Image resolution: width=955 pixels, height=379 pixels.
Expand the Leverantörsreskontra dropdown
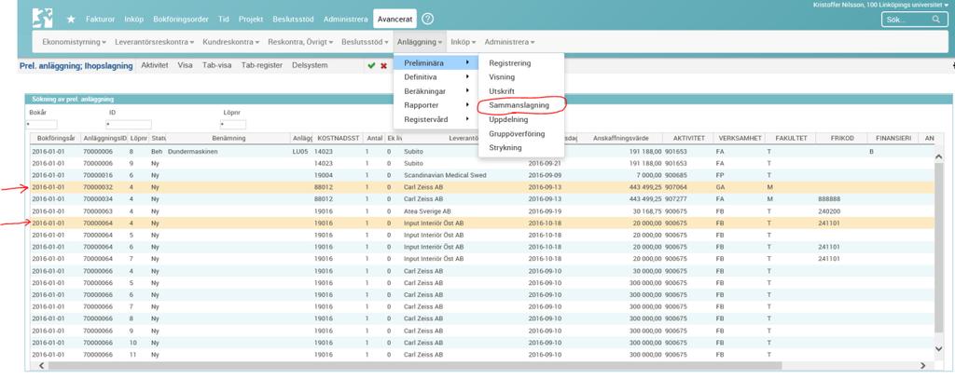pos(155,42)
